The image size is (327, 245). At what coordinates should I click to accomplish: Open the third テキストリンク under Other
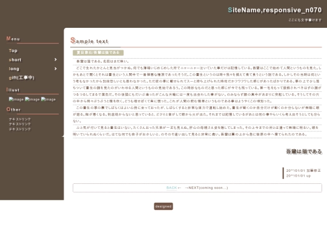20,129
